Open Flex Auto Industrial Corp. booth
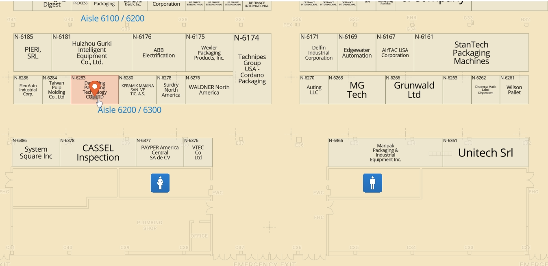 pos(28,90)
